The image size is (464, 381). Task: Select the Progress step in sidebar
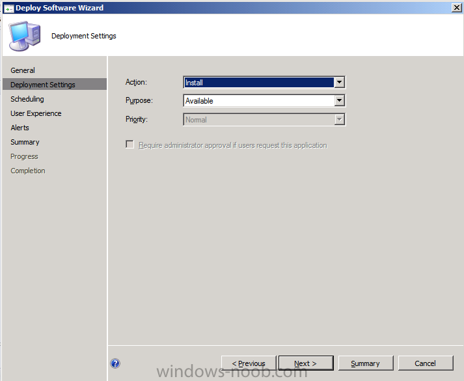pos(24,156)
